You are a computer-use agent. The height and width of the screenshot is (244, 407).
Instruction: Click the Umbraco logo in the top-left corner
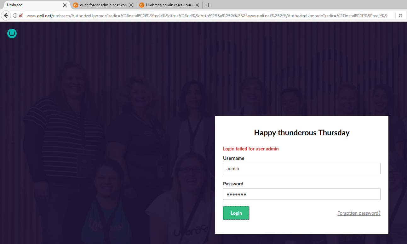click(x=12, y=33)
